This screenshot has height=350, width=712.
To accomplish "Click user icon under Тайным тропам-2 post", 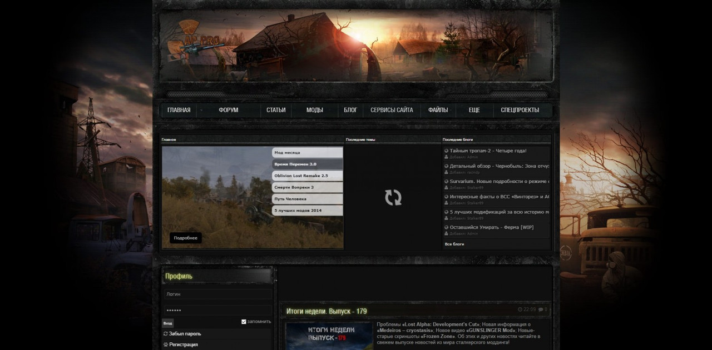I will tap(446, 157).
